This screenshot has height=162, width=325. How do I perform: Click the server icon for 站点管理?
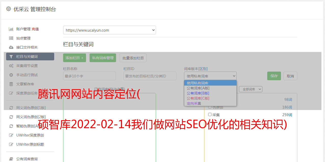11,38
